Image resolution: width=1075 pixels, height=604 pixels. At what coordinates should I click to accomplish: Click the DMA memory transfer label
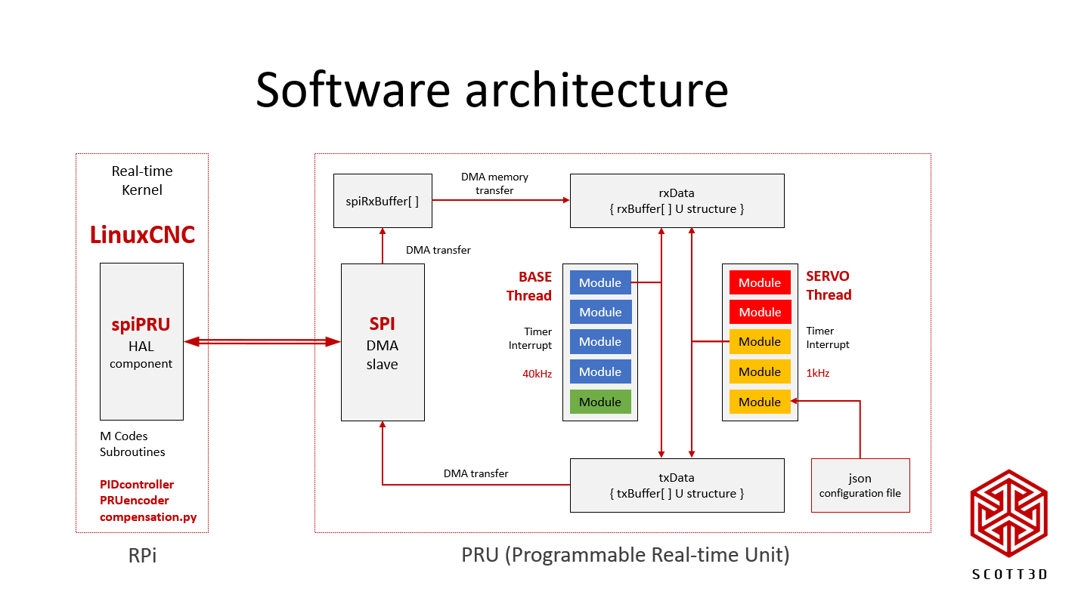(494, 183)
